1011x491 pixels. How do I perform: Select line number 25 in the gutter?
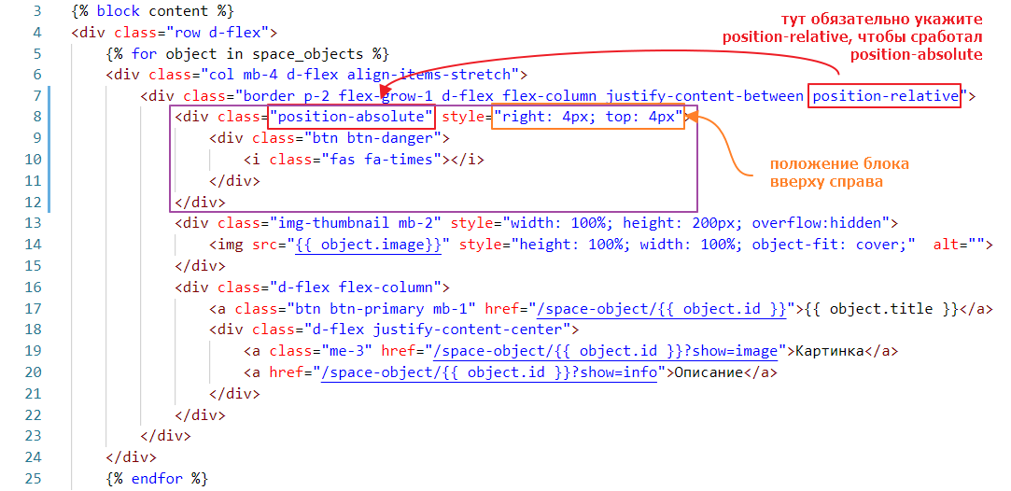(x=33, y=479)
